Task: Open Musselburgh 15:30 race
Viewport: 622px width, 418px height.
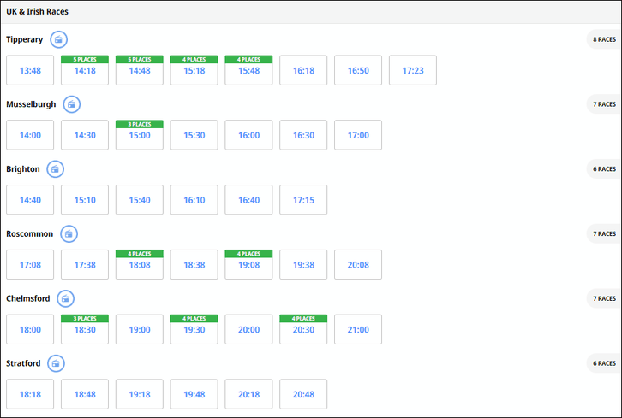Action: 194,135
